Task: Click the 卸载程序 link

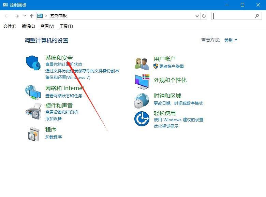Action: point(54,137)
